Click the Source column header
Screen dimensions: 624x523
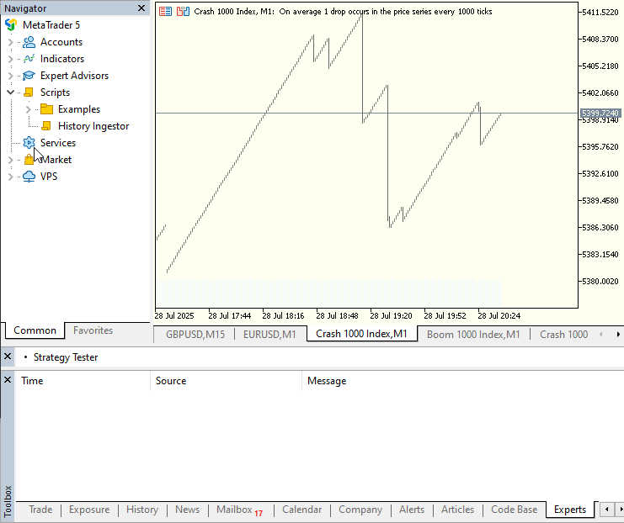pyautogui.click(x=226, y=381)
